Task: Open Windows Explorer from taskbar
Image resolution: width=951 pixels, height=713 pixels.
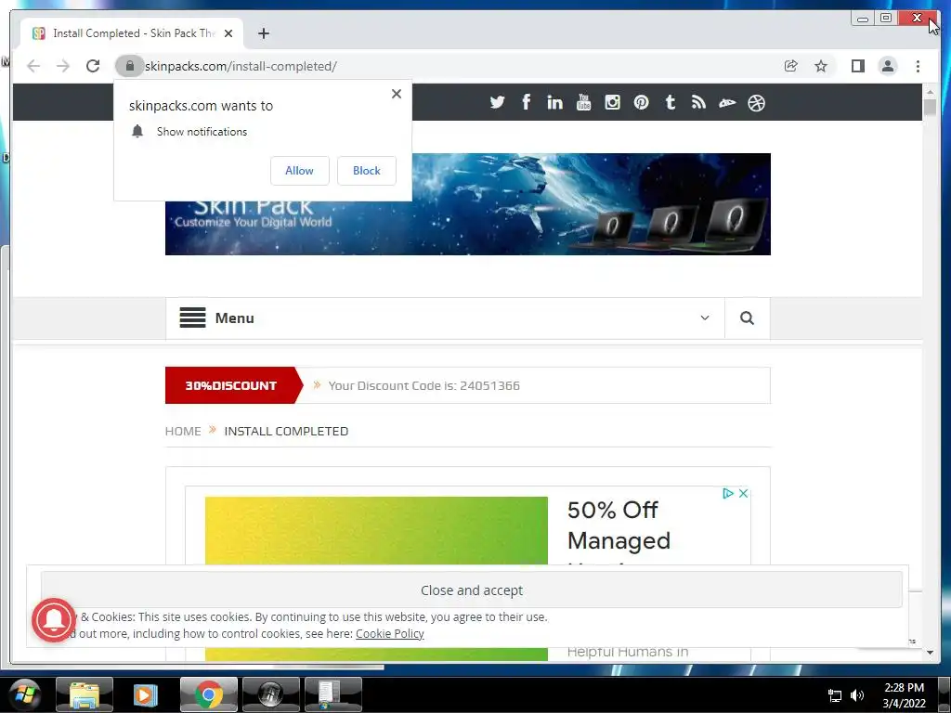Action: coord(85,694)
